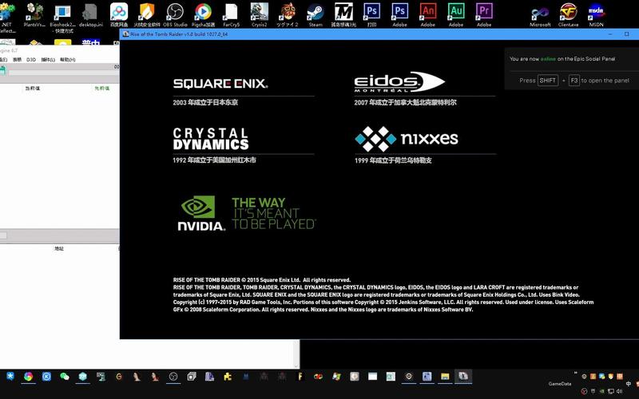Open the PlantsVs desktop shortcut

click(x=35, y=12)
